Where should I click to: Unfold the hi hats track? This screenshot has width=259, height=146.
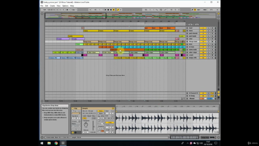pos(187,47)
